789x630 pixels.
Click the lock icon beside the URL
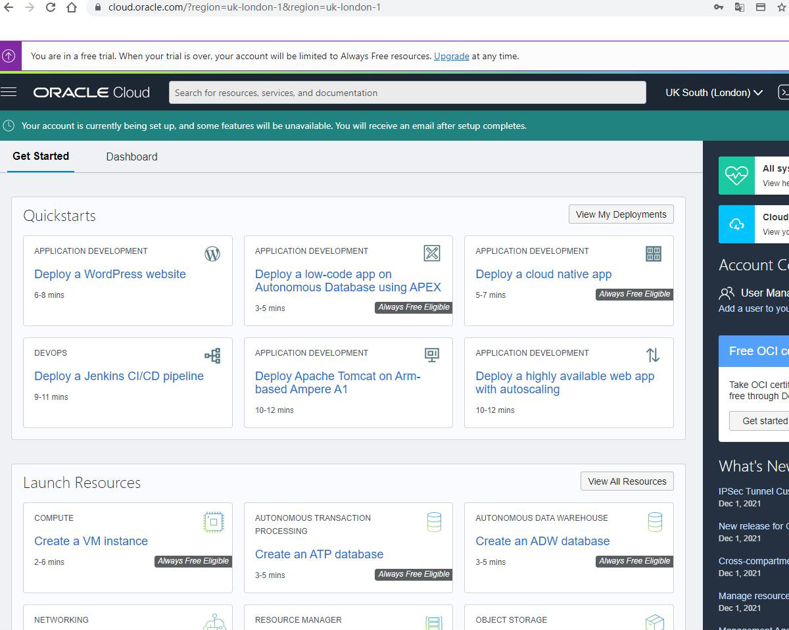[98, 8]
